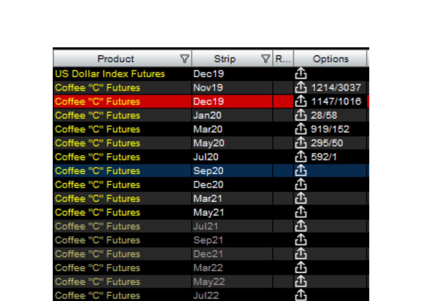422x301 pixels.
Task: Open the Product column filter funnel
Action: [185, 59]
